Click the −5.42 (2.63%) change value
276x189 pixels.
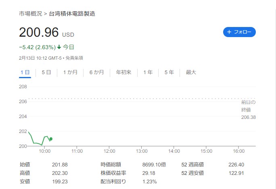click(37, 47)
